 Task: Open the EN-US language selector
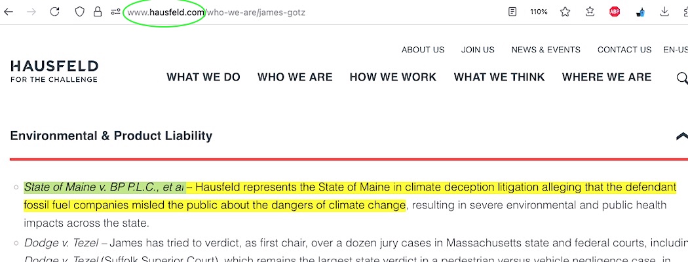[675, 50]
